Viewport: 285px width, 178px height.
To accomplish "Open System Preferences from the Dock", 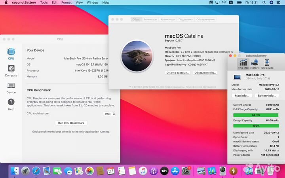I will point(186,171).
